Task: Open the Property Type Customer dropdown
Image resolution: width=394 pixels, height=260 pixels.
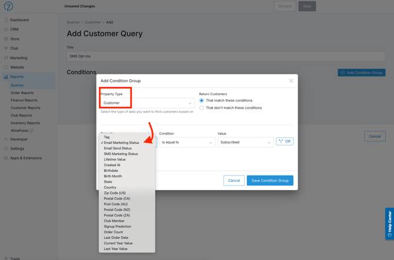Action: click(x=148, y=103)
